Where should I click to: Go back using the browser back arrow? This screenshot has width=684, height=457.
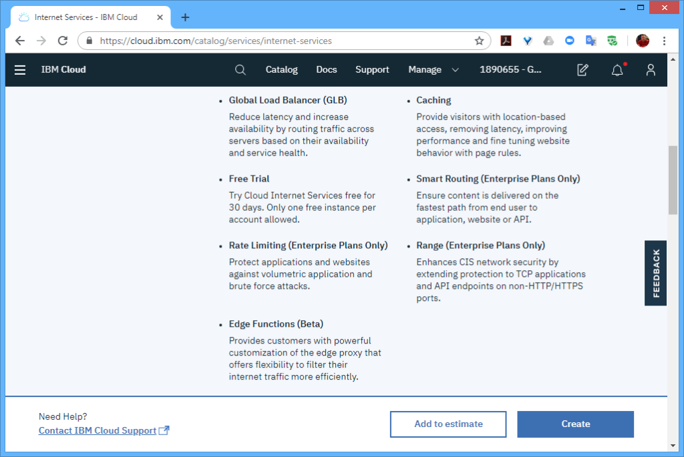point(20,41)
